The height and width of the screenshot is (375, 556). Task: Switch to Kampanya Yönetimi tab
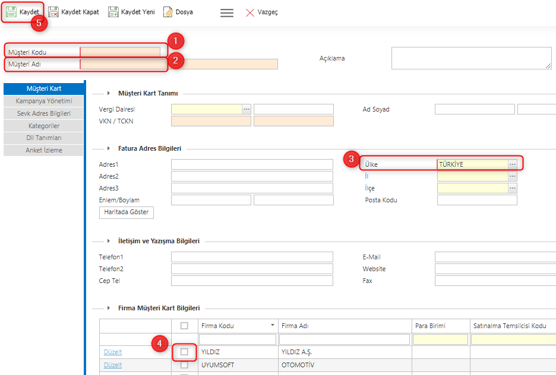(x=44, y=101)
